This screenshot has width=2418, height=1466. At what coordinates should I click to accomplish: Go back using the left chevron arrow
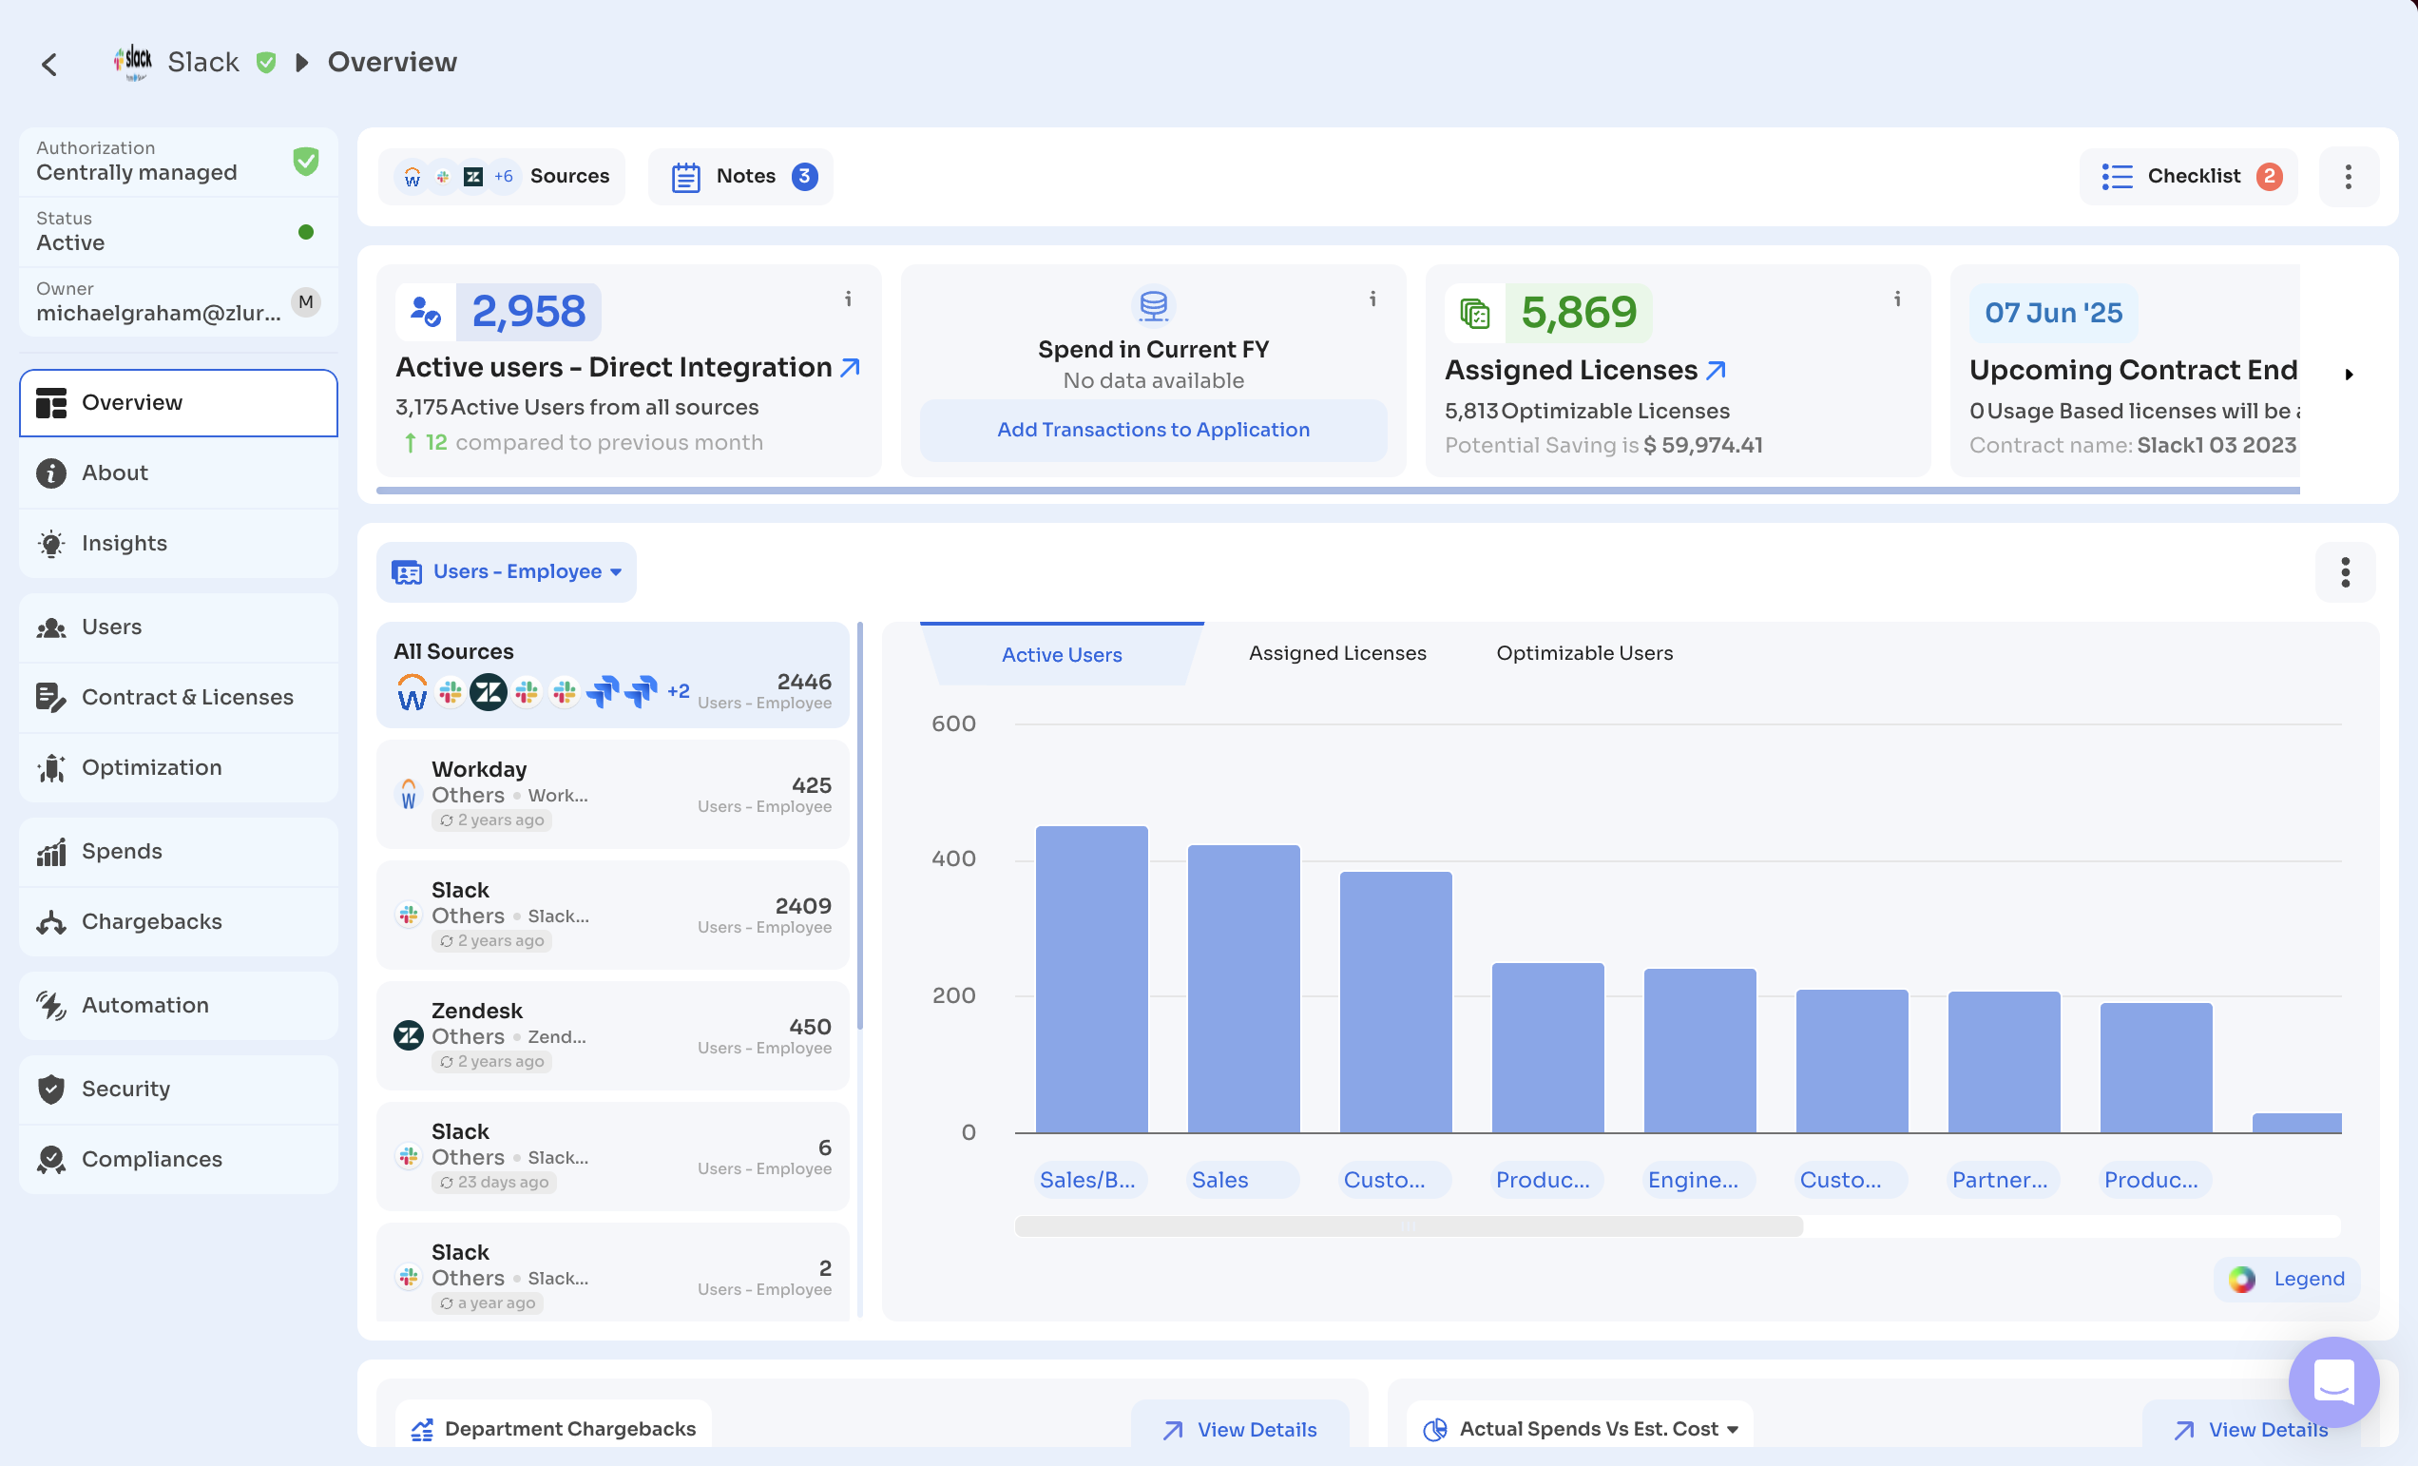49,64
